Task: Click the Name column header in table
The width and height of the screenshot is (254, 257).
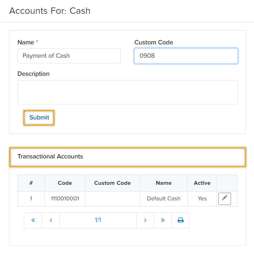Action: click(x=164, y=183)
